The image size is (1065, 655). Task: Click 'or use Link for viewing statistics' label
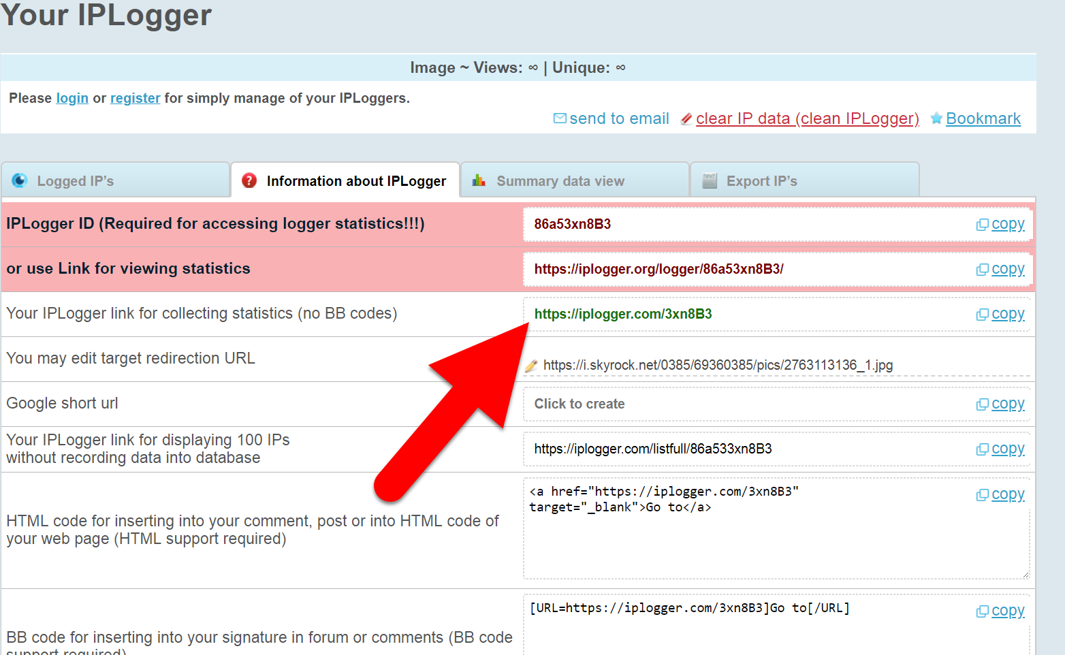coord(128,268)
